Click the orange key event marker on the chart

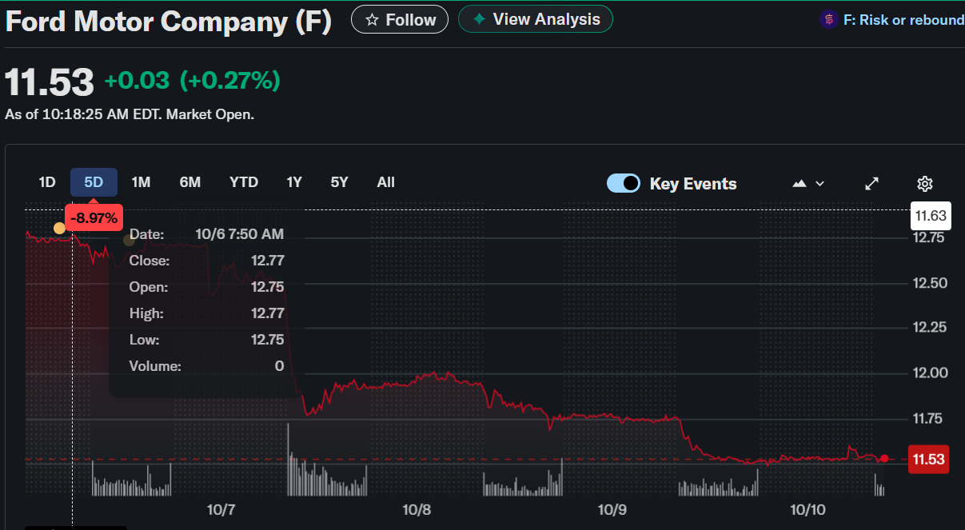pyautogui.click(x=59, y=229)
